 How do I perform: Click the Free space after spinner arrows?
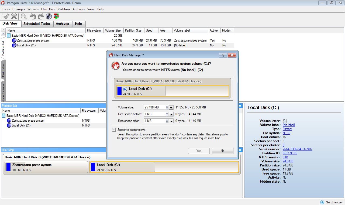click(167, 121)
